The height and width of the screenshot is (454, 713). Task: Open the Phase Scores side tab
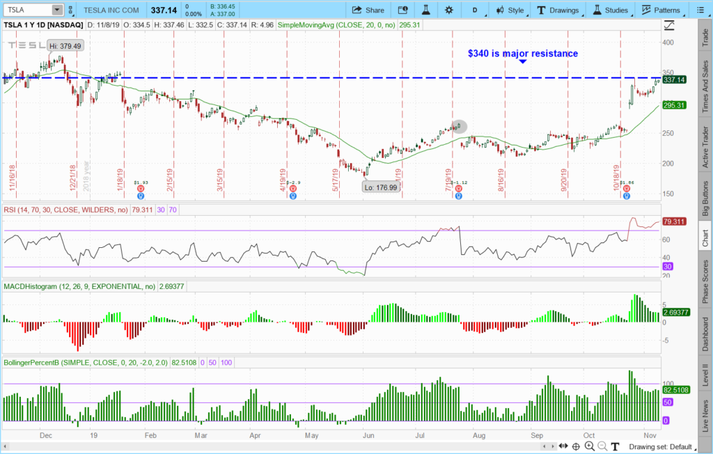(705, 281)
